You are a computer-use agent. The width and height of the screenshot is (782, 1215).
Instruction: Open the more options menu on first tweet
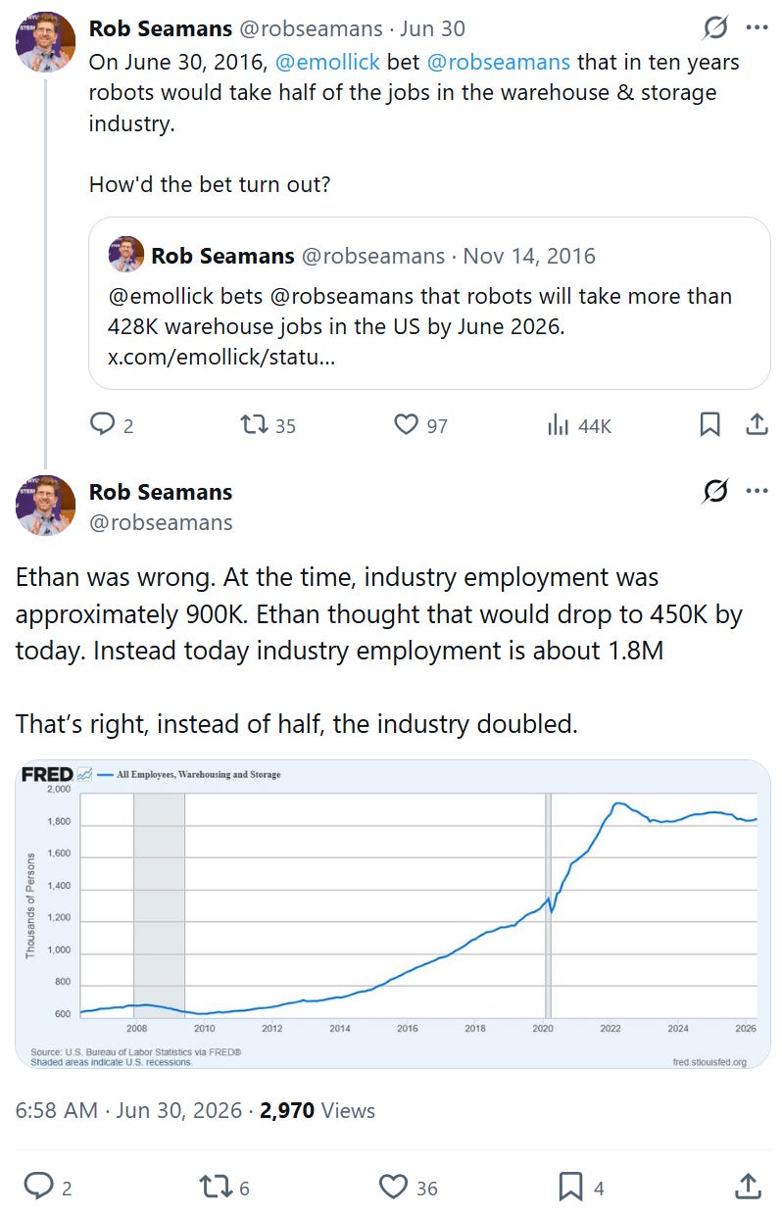point(758,27)
